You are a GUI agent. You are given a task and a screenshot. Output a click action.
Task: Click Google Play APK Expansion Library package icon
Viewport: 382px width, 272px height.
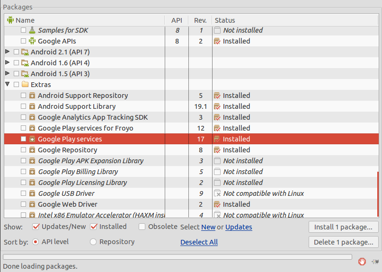32,161
